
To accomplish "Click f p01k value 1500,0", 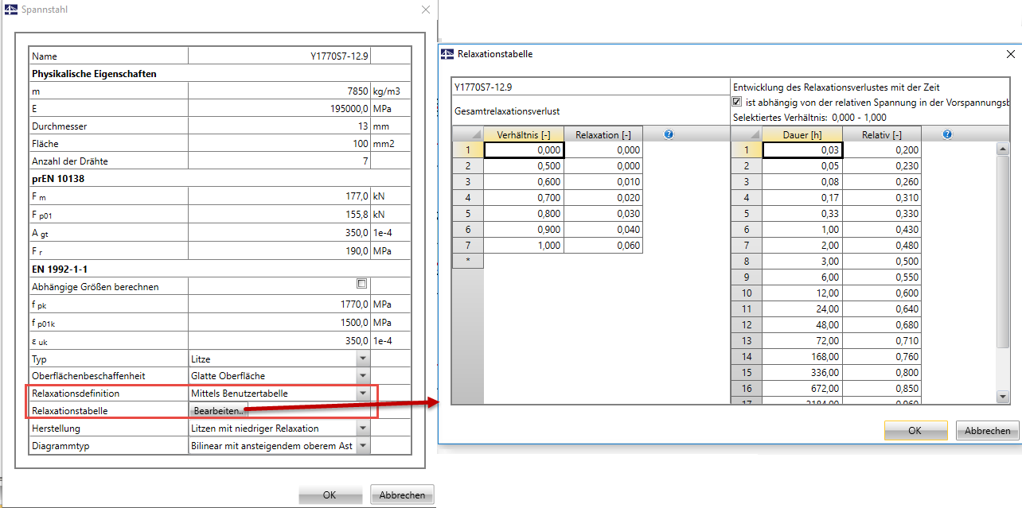I will point(279,323).
